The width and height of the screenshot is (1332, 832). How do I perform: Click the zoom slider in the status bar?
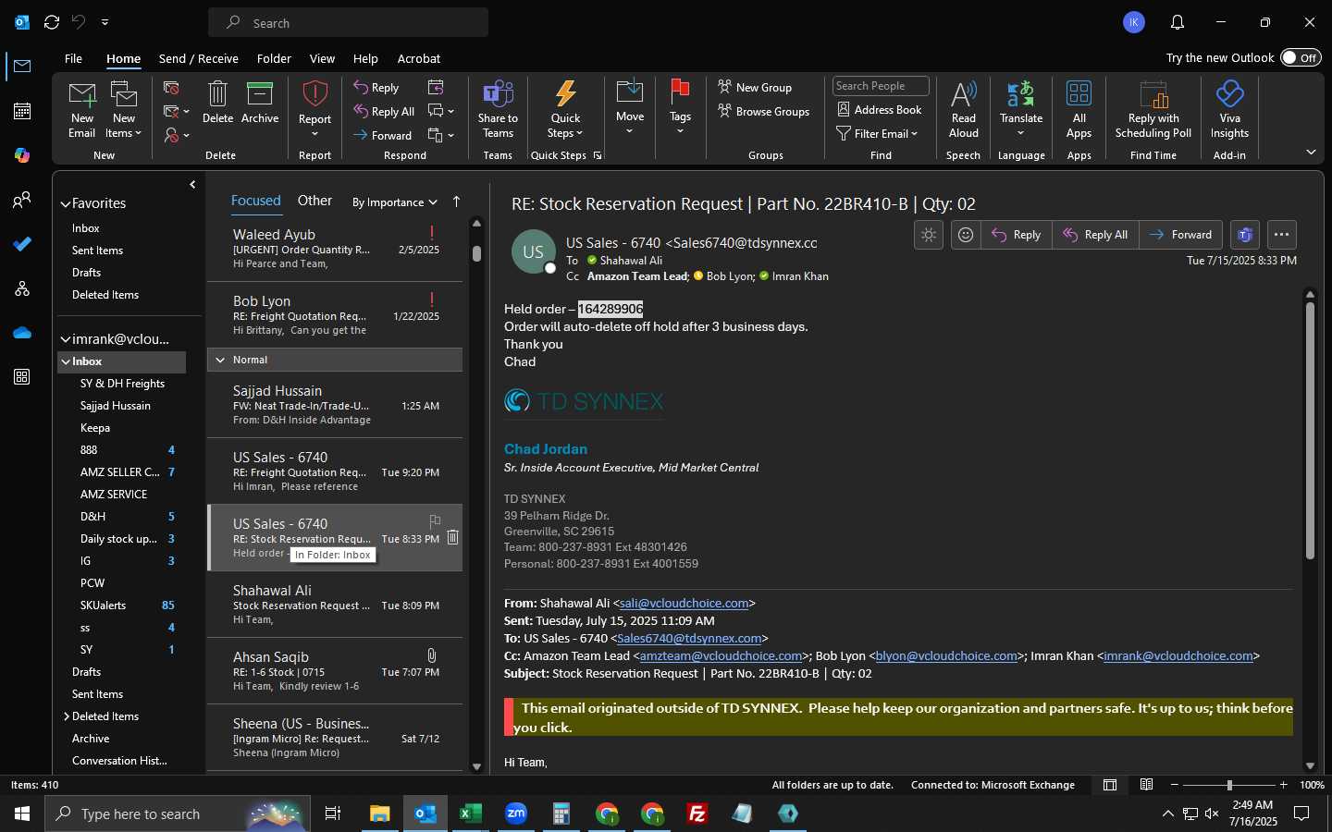pyautogui.click(x=1229, y=785)
